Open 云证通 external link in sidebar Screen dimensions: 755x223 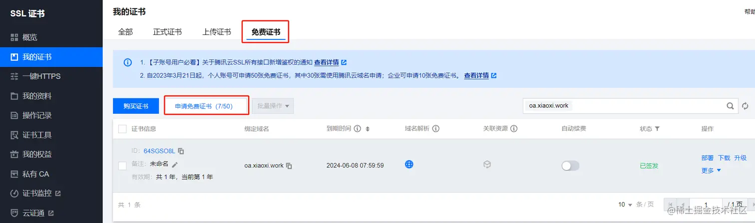pyautogui.click(x=51, y=213)
